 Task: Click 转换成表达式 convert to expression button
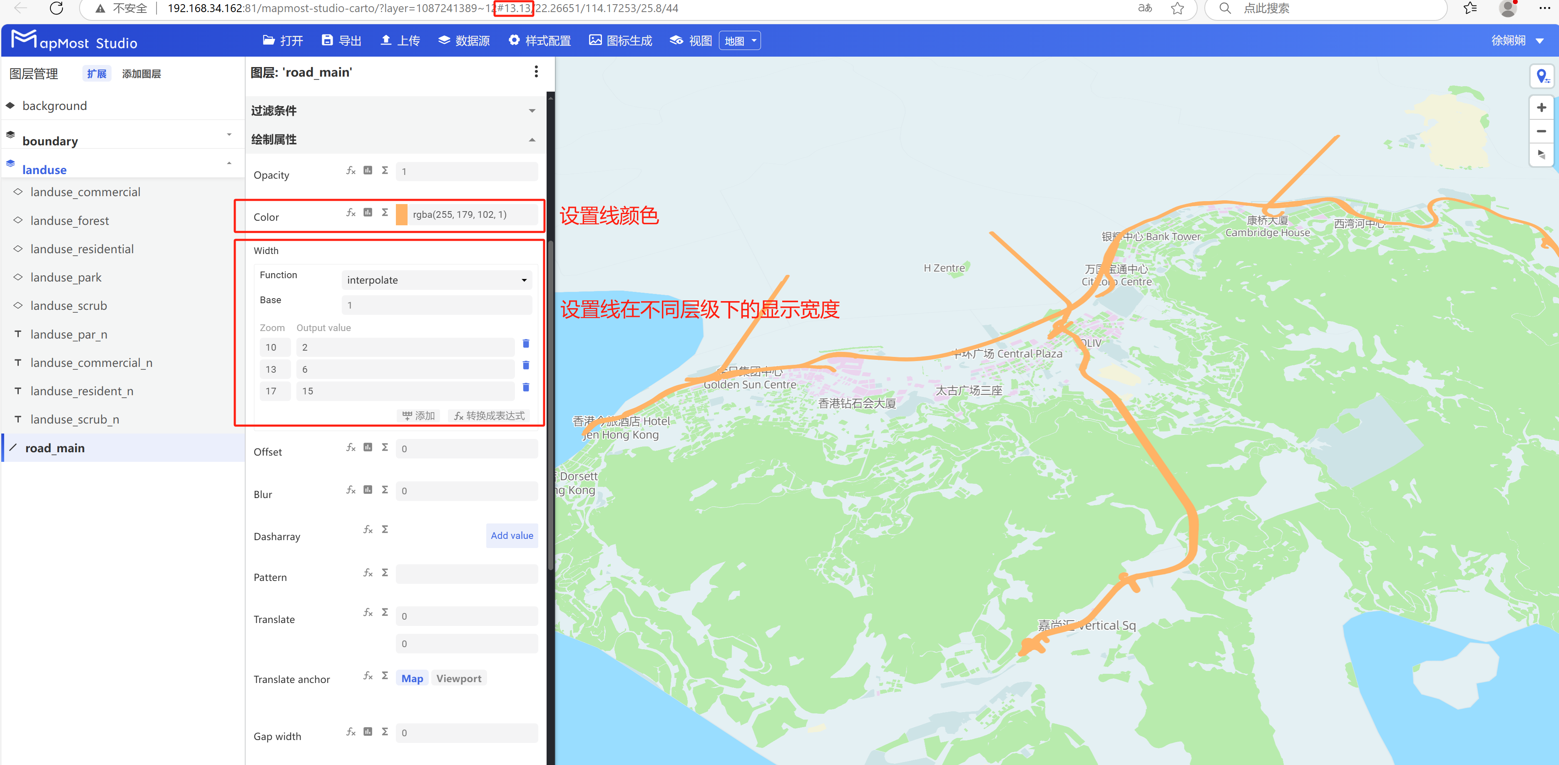[x=489, y=416]
